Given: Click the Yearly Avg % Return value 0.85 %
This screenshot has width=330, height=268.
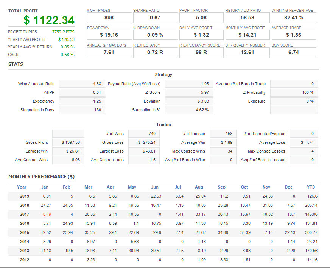Looking at the screenshot, I should click(68, 47).
